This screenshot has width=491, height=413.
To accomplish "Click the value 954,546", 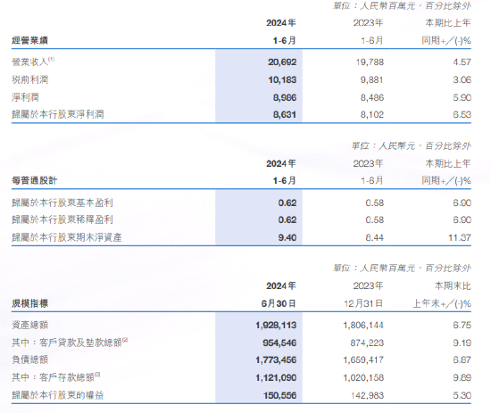I will 279,343.
